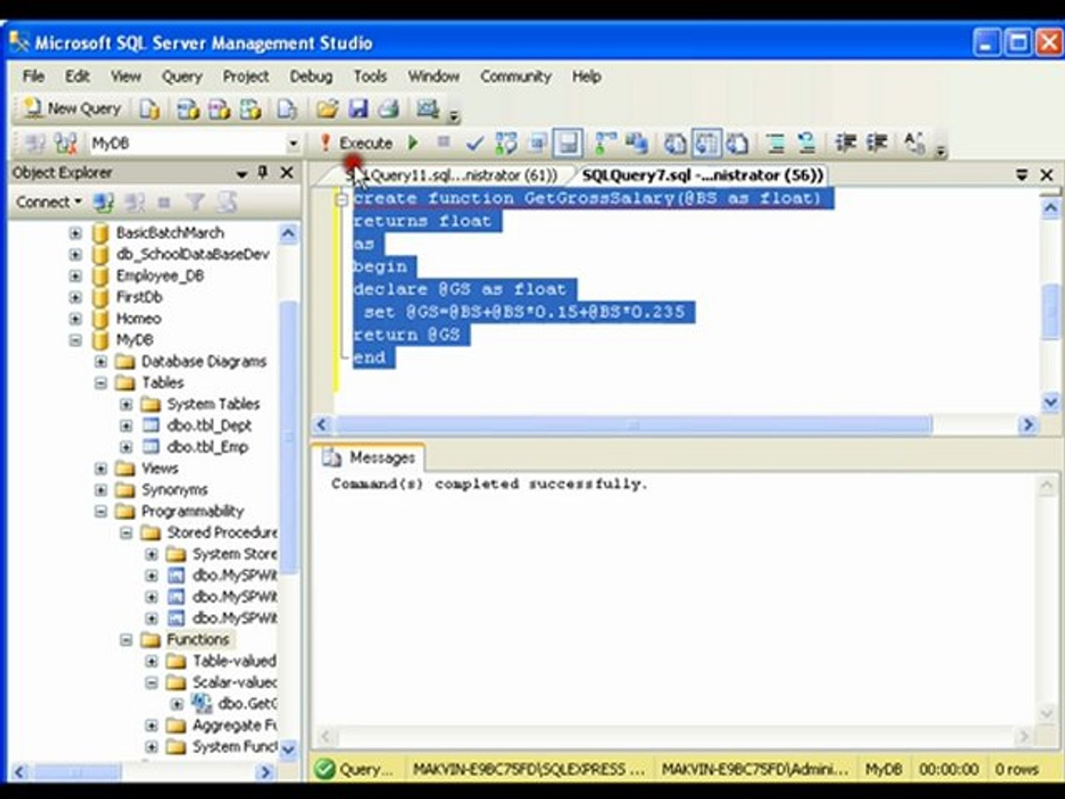The image size is (1065, 799).
Task: Open the Community menu
Action: click(515, 76)
